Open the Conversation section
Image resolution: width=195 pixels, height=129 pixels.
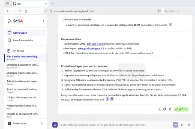(x=26, y=33)
